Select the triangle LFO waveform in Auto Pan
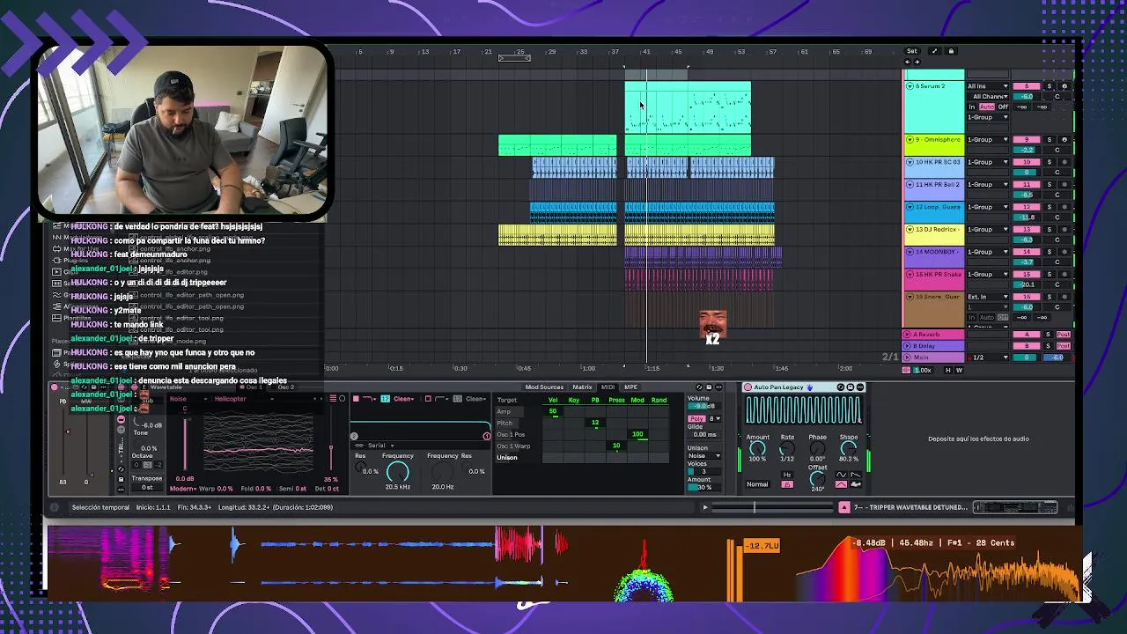Viewport: 1127px width, 634px height. 841,484
